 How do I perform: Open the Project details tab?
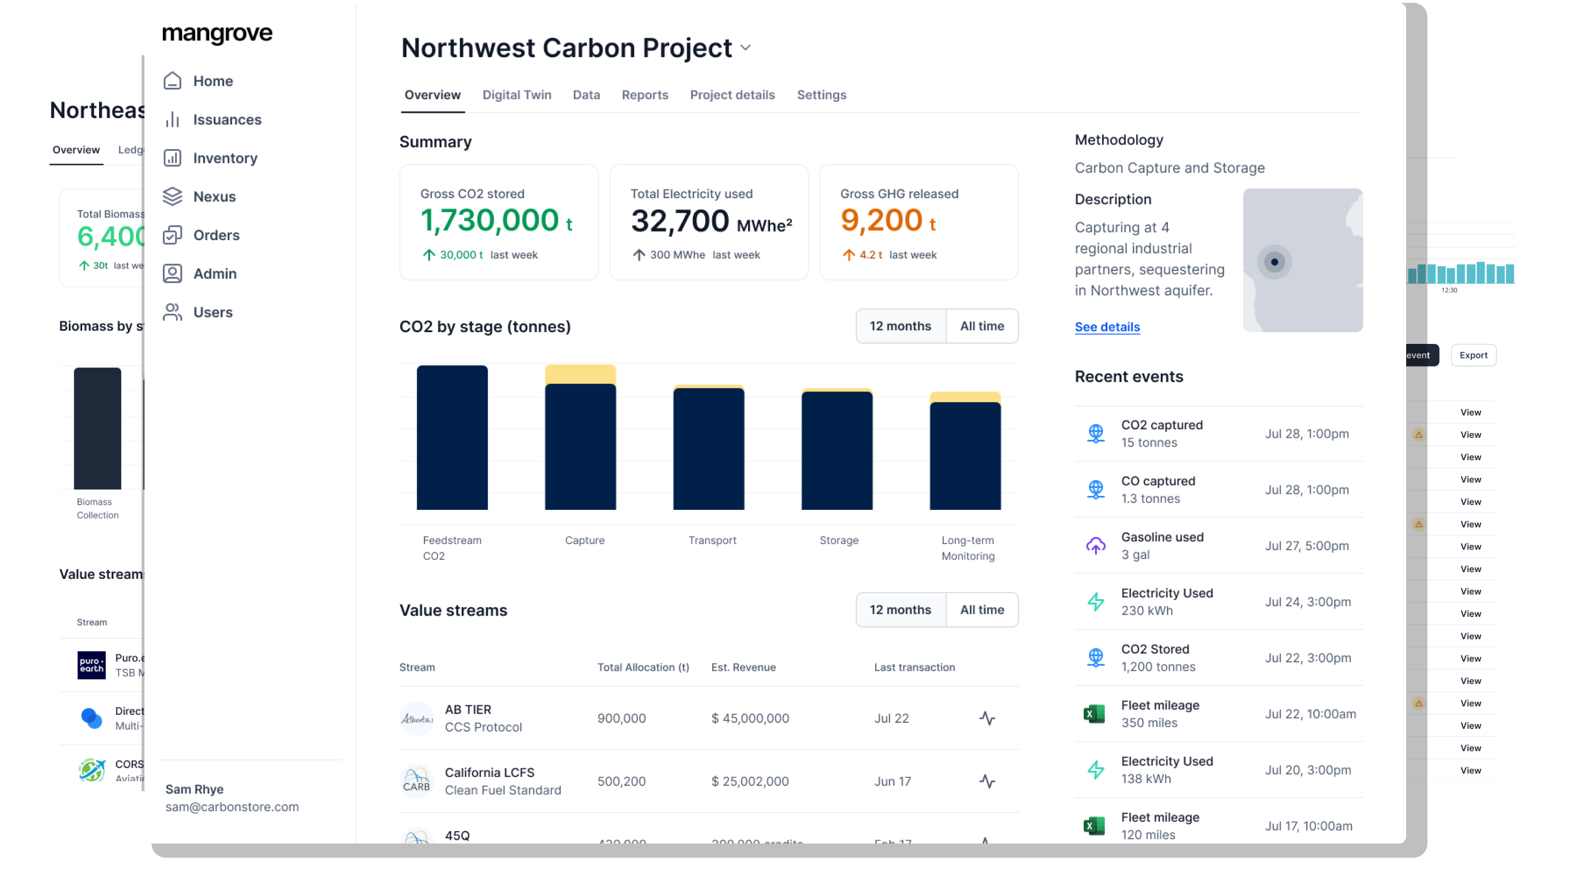(732, 95)
